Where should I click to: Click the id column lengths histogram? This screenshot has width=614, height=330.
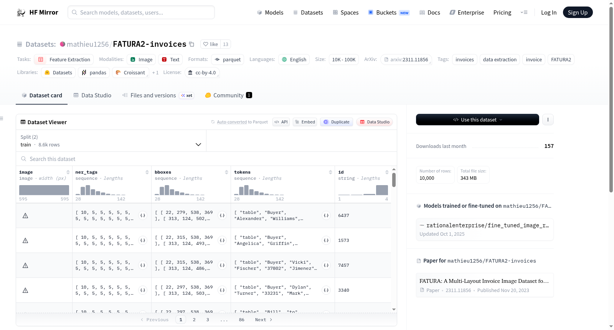tap(363, 190)
